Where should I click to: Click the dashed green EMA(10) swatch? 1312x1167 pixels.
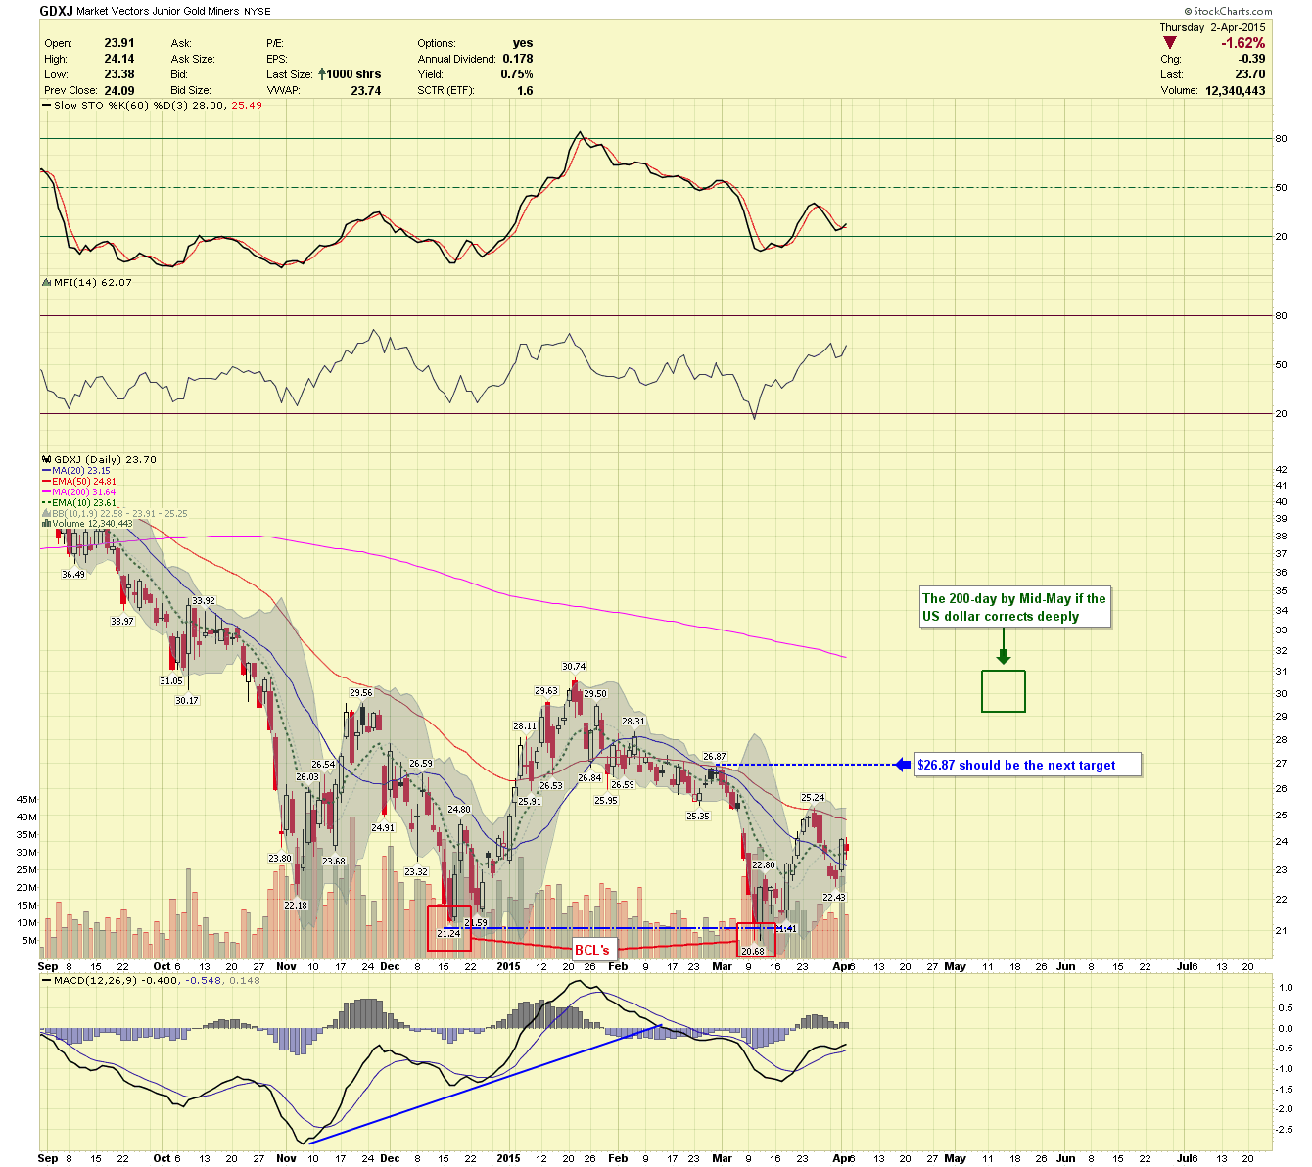coord(46,503)
